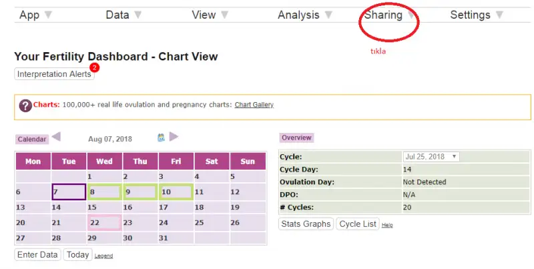534x269 pixels.
Task: Open the Cycle date dropdown Jul 25, 2018
Action: [431, 157]
